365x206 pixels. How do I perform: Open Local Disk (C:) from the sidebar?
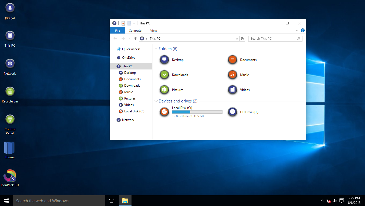tap(134, 111)
